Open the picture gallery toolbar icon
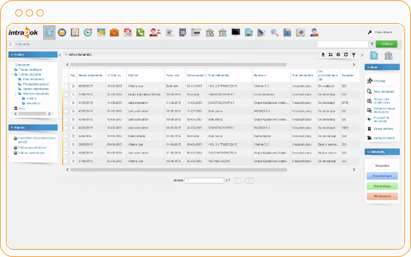Viewport: 411px width, 257px height. 101,32
